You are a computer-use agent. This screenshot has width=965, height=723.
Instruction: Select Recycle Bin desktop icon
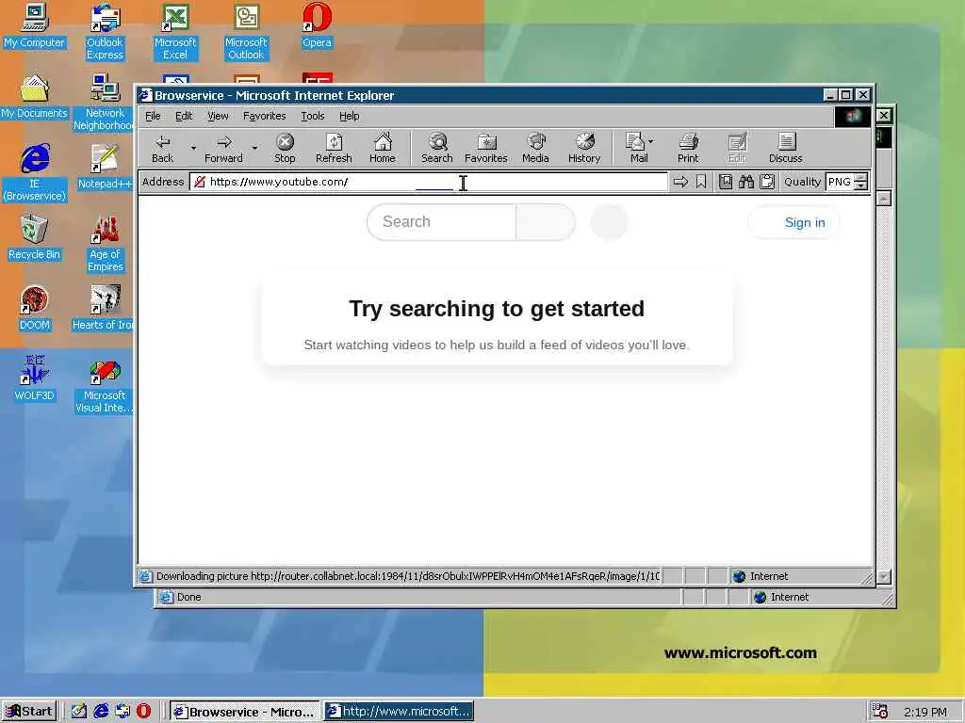(x=35, y=237)
